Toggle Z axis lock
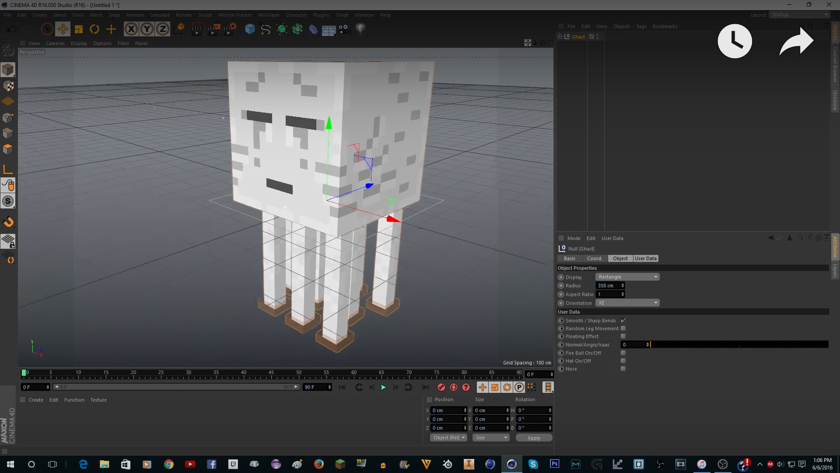 (x=163, y=29)
